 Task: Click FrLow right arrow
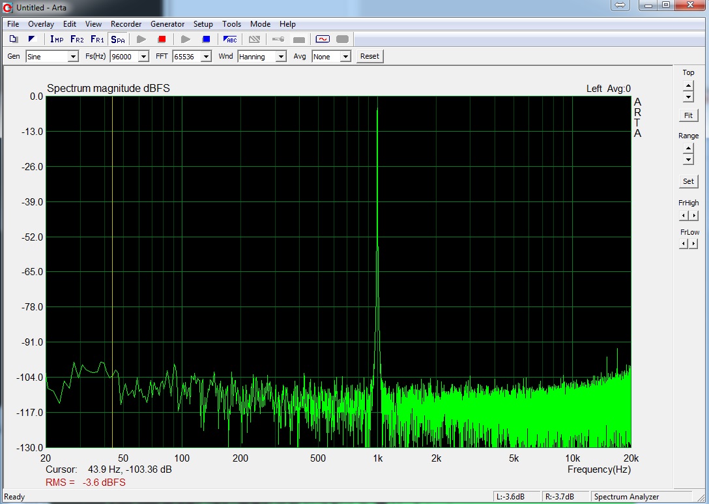[x=694, y=245]
